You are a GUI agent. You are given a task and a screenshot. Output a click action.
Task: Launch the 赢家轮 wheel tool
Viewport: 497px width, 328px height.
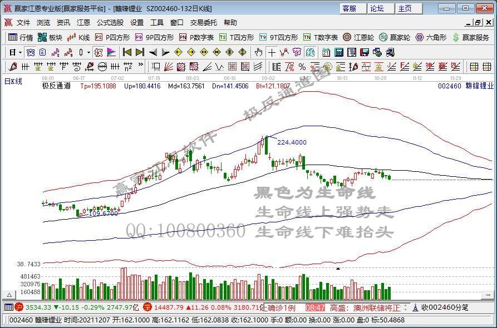(395, 37)
